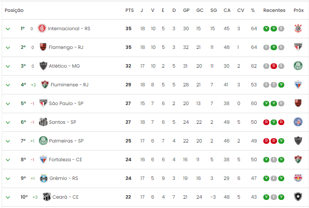Viewport: 309px width, 208px height.
Task: Expand the Internacional row chevron
Action: [x=8, y=29]
